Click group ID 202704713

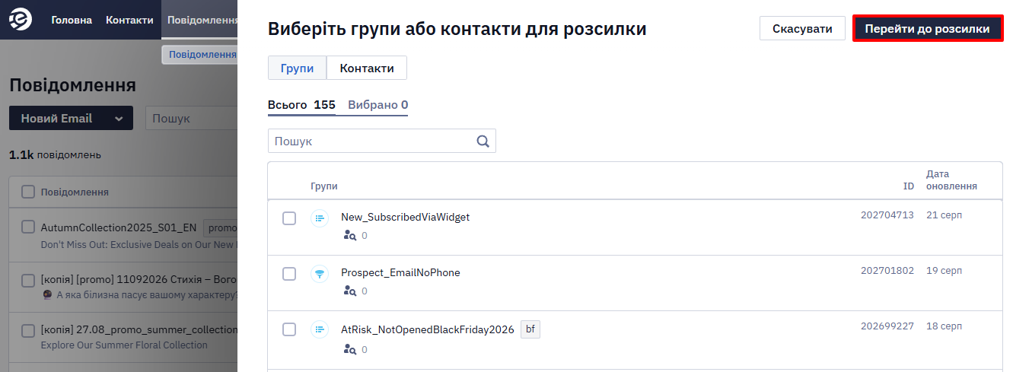click(x=887, y=215)
